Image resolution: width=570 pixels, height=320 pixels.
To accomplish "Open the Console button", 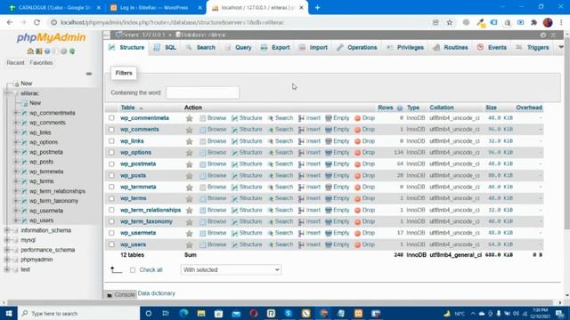I will (121, 294).
